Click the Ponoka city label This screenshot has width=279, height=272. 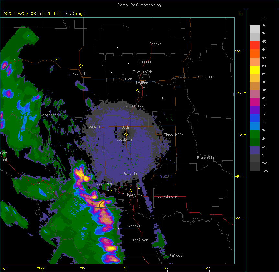click(x=155, y=44)
